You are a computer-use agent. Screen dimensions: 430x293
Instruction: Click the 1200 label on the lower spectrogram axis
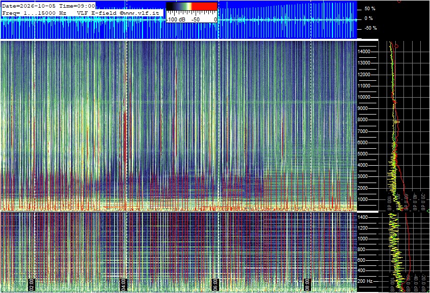tap(363, 228)
